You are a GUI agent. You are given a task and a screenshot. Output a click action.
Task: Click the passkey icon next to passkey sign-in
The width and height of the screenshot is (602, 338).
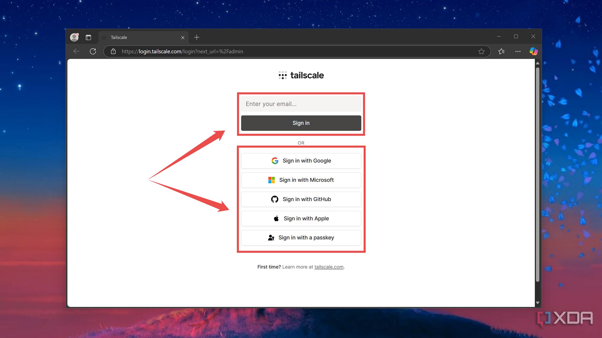click(x=271, y=237)
